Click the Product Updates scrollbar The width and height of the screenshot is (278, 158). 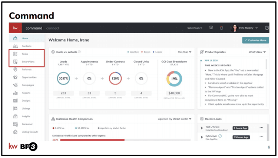pyautogui.click(x=266, y=64)
